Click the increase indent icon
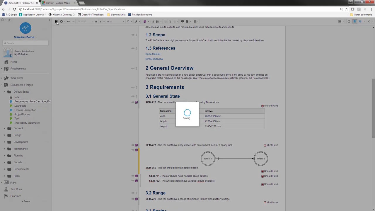The width and height of the screenshot is (375, 211). pyautogui.click(x=170, y=21)
